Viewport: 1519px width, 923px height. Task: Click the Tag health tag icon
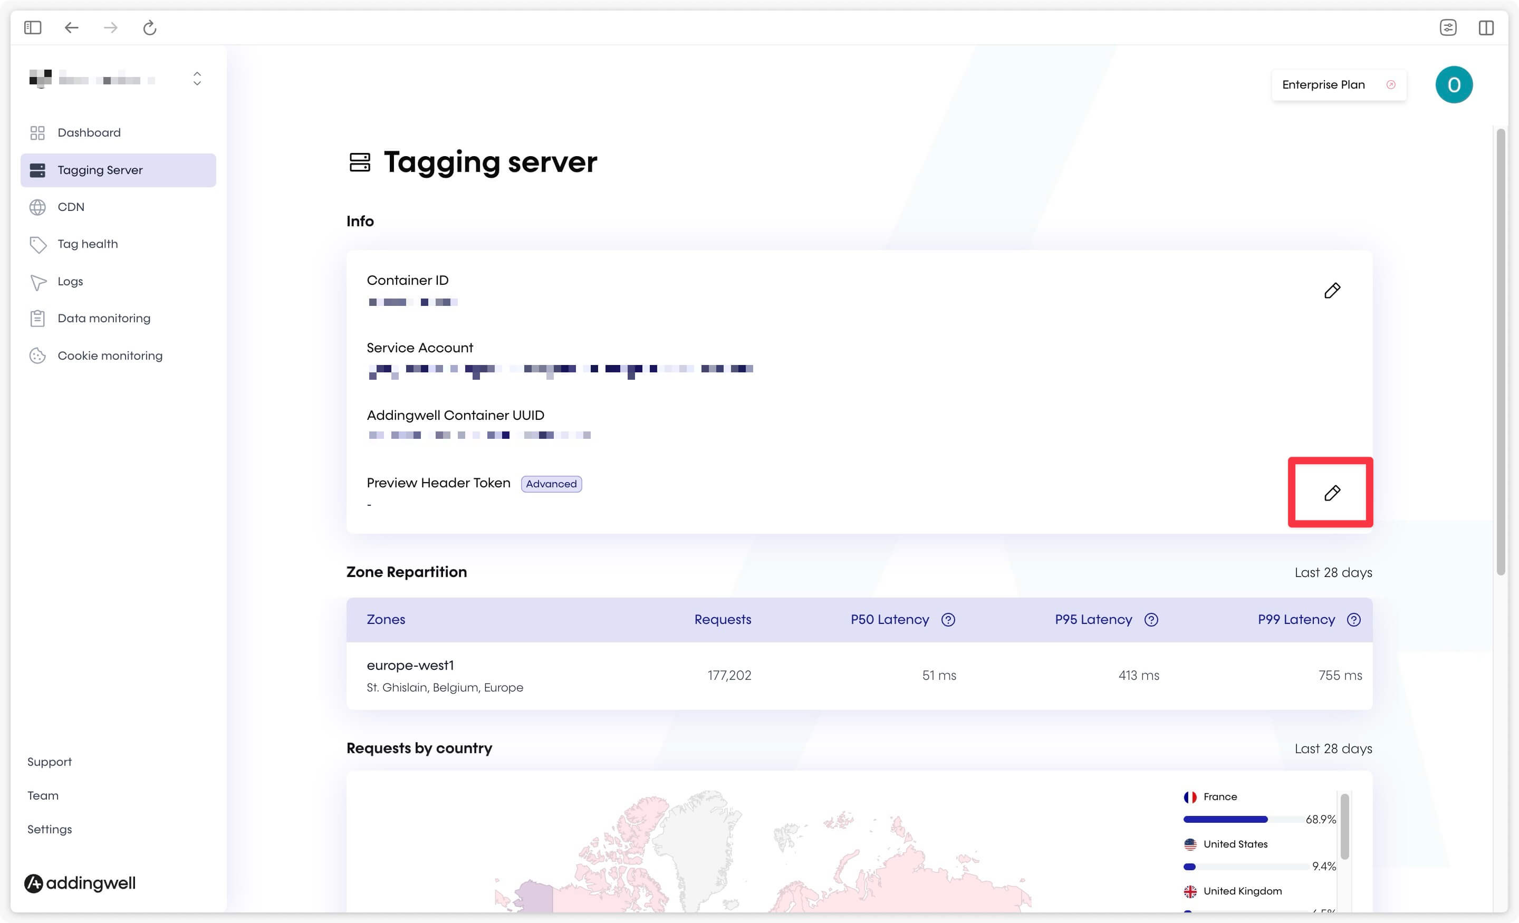tap(37, 245)
